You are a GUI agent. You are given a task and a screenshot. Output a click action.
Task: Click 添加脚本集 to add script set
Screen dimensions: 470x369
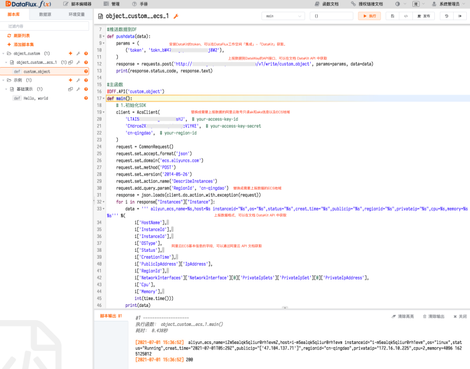point(21,44)
